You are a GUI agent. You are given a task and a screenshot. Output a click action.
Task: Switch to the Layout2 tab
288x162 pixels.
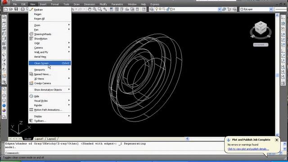tap(51, 139)
